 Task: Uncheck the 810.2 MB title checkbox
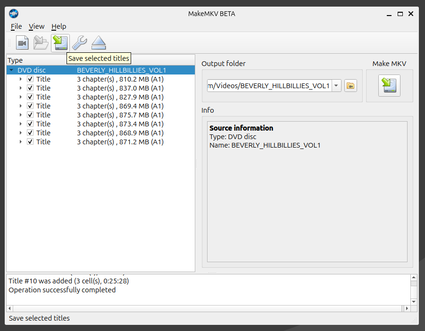tap(30, 79)
